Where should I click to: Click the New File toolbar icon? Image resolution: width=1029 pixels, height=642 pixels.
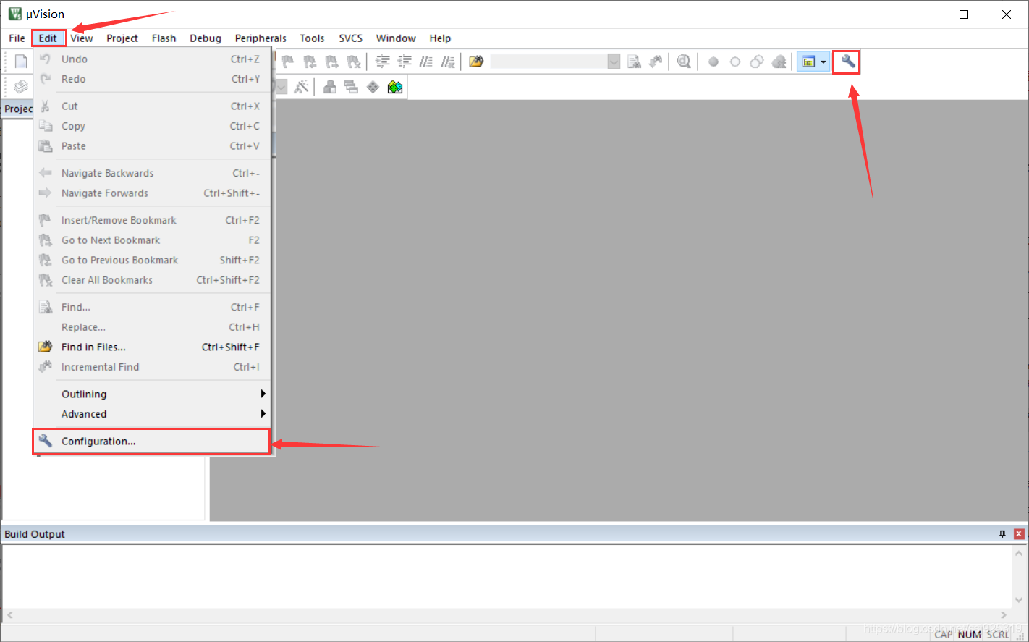pos(21,62)
